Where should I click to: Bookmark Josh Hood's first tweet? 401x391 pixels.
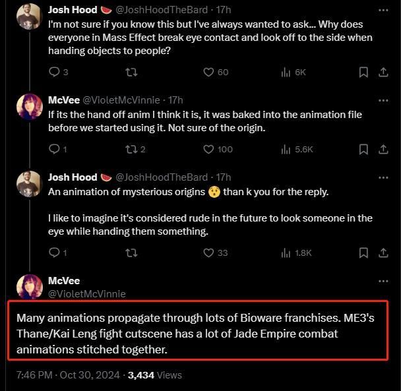point(363,72)
